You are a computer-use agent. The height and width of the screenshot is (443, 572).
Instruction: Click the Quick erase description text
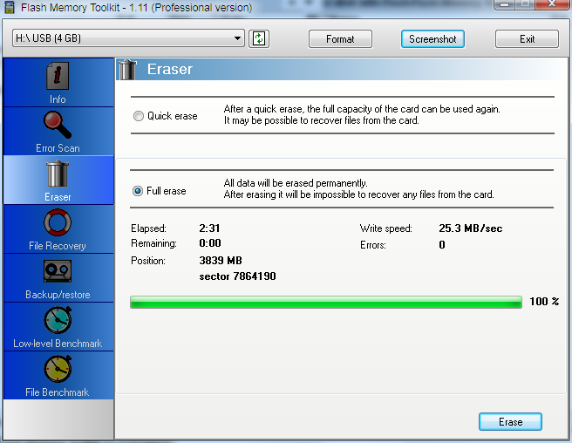tap(362, 114)
